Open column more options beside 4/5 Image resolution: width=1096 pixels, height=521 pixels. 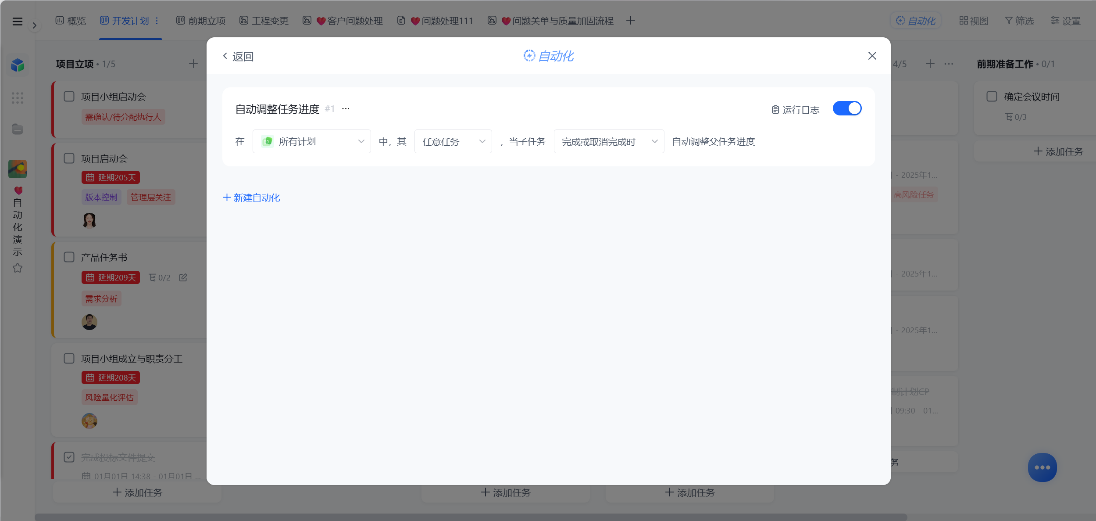click(x=949, y=64)
